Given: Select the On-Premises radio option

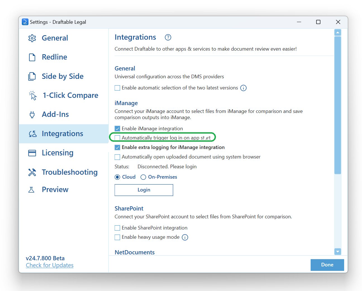Looking at the screenshot, I should click(x=143, y=177).
